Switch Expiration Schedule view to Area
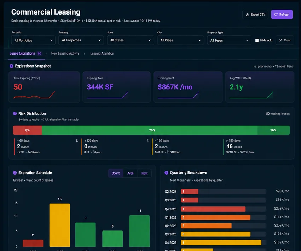The image size is (301, 251). (131, 173)
